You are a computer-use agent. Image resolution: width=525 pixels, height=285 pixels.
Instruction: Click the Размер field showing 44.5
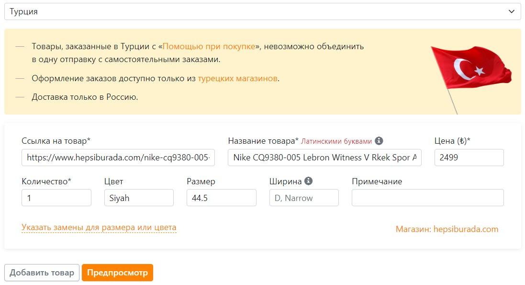(x=222, y=197)
